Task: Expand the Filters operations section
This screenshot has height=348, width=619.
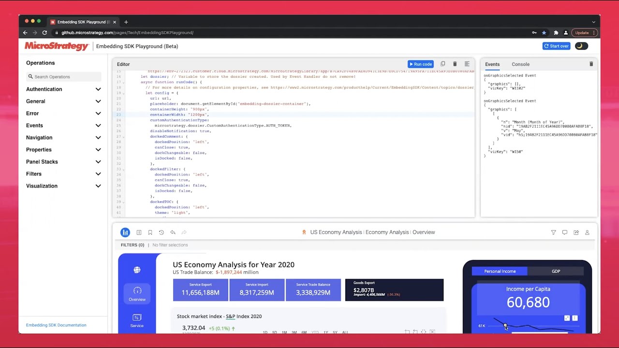Action: coord(63,174)
